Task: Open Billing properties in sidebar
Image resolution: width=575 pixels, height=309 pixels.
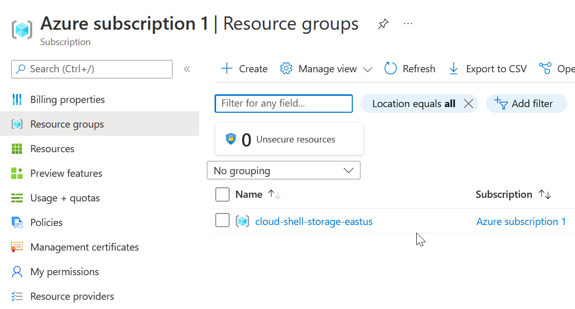Action: 67,99
